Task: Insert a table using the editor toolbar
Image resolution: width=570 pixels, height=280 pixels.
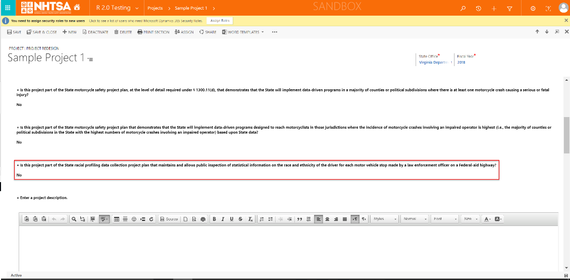Action: [x=117, y=219]
